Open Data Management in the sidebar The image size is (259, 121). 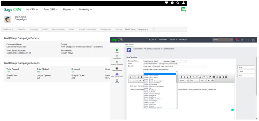117,69
